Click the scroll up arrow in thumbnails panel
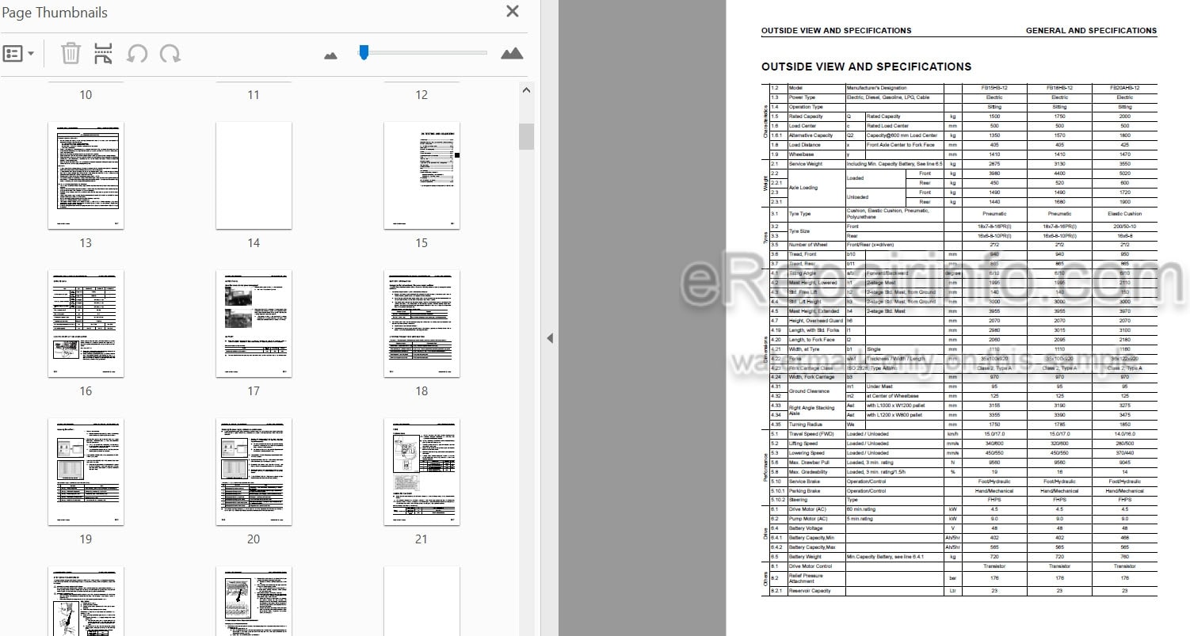Screen dimensions: 1190x636 (527, 90)
